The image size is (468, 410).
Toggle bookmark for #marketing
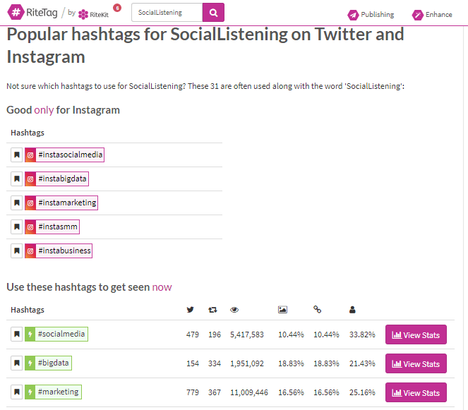point(17,392)
